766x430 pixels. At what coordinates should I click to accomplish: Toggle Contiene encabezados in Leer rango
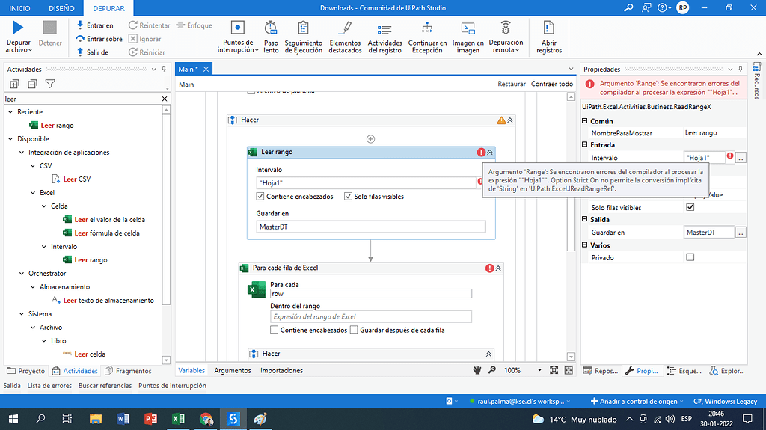[x=260, y=197]
